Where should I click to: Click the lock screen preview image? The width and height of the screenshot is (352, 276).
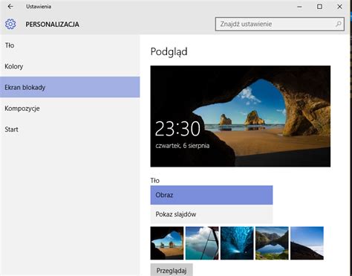click(x=241, y=116)
